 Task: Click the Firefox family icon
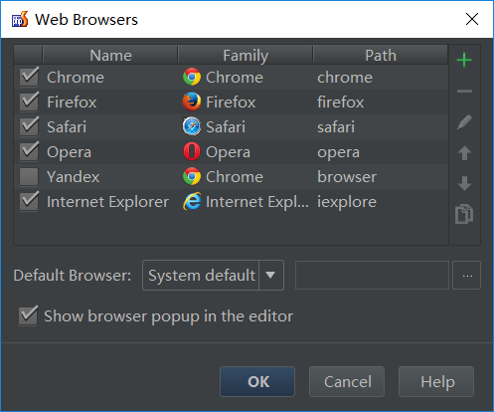pos(192,102)
